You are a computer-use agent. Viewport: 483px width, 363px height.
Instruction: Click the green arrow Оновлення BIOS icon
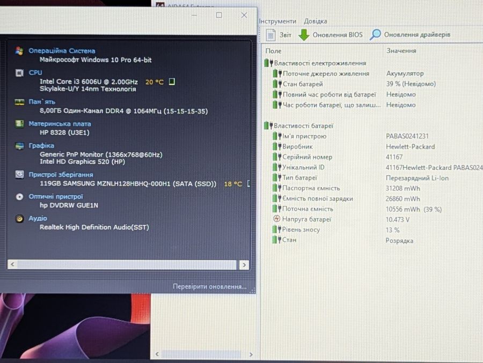point(304,35)
